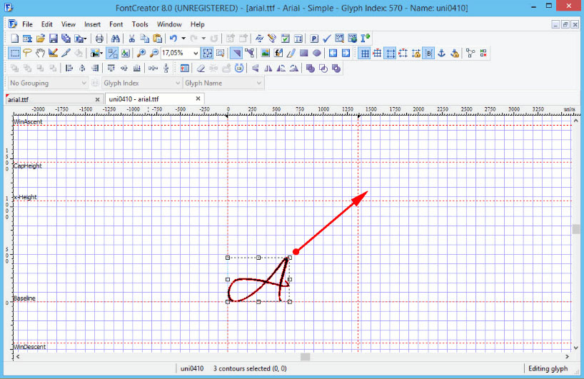Add a rectangle contour shape
584x379 pixels.
(304, 54)
